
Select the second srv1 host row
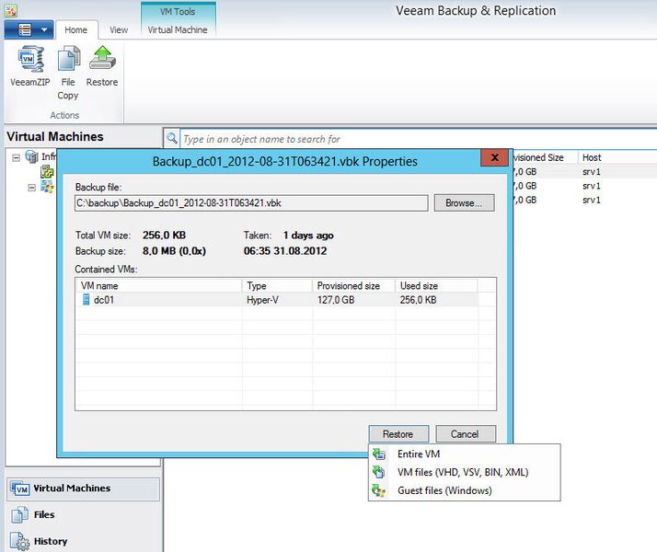[592, 186]
